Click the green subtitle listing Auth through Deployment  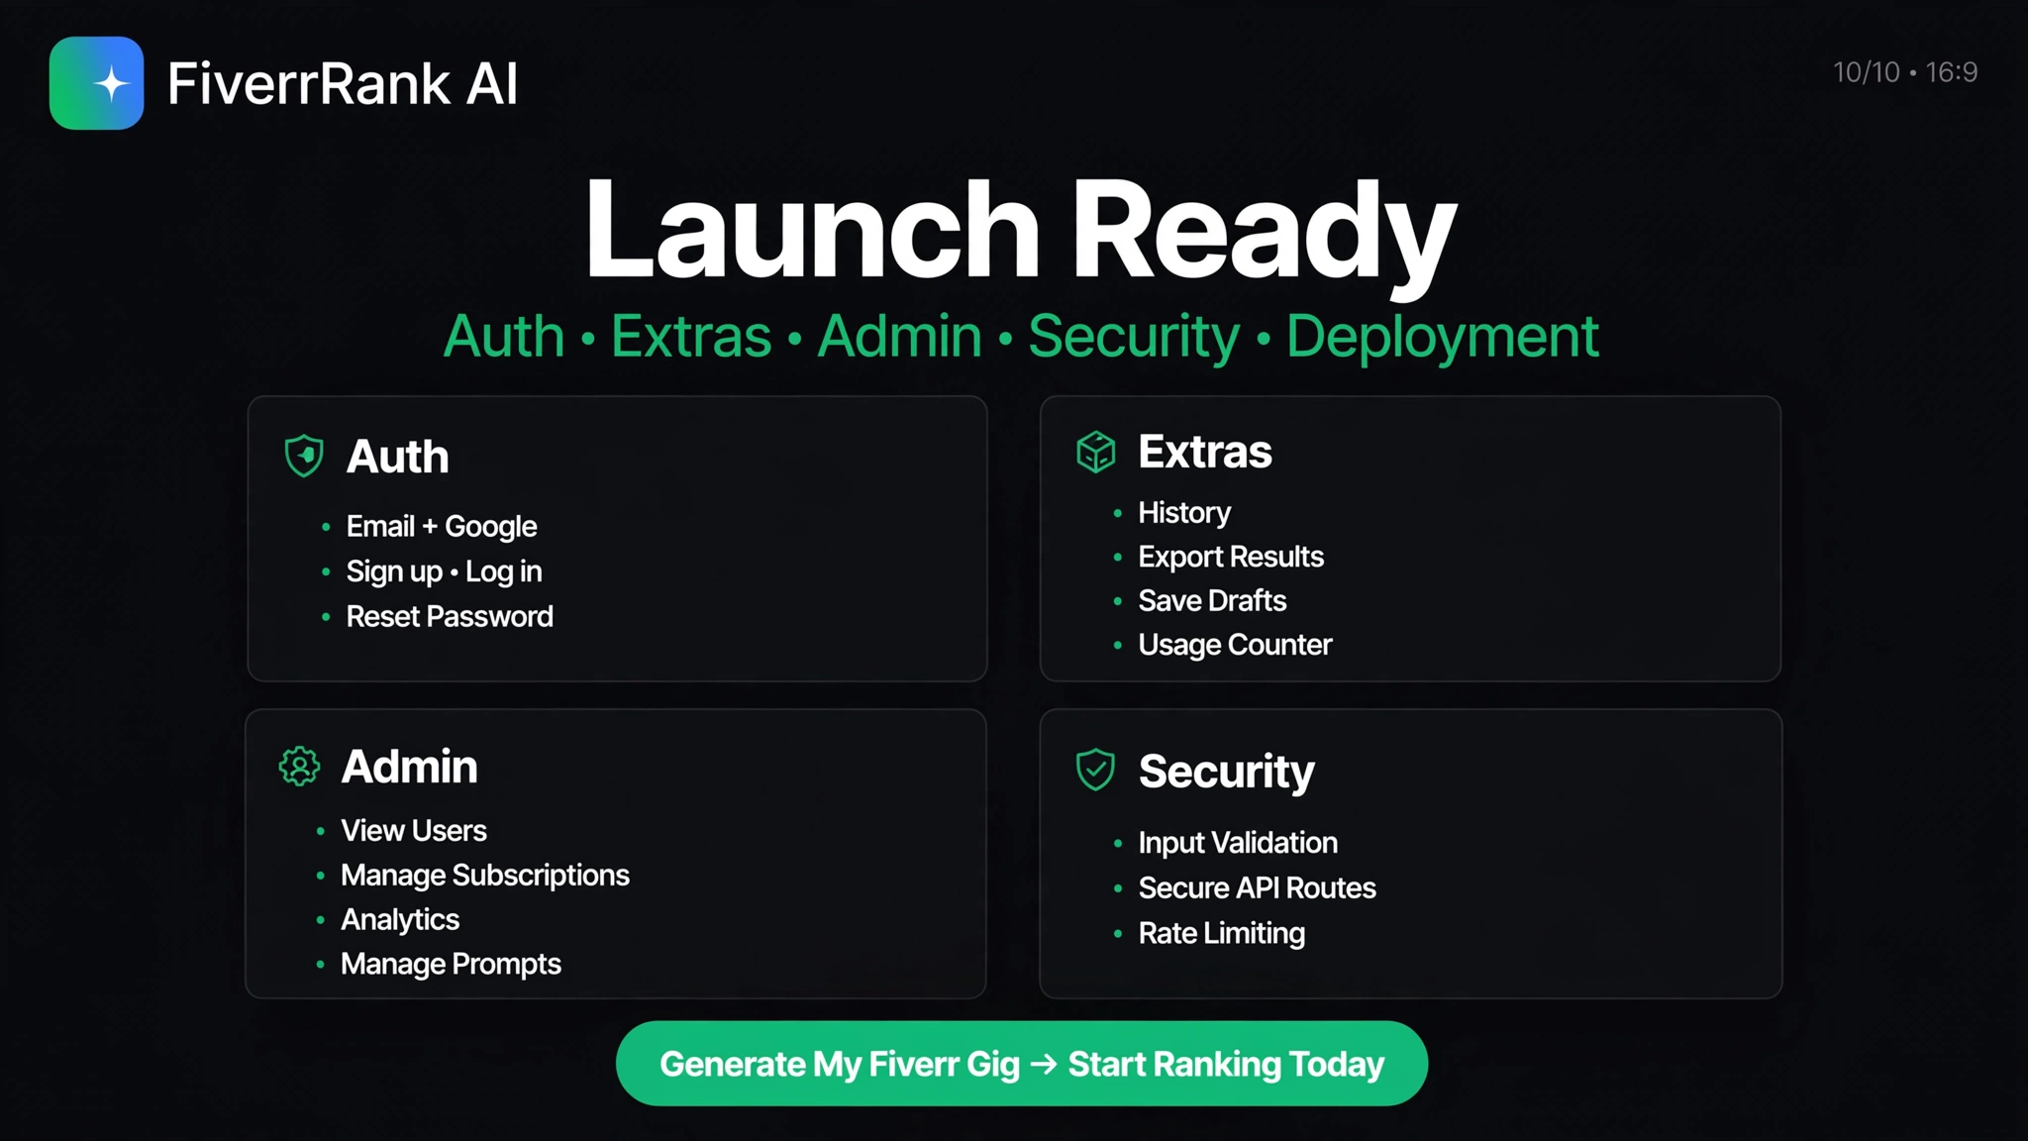point(1021,337)
